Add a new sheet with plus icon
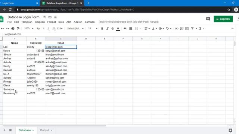The height and width of the screenshot is (134, 239). point(5,130)
